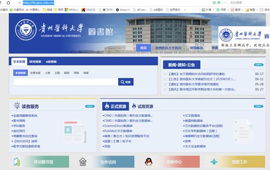Click the academic search input field

(x=66, y=82)
